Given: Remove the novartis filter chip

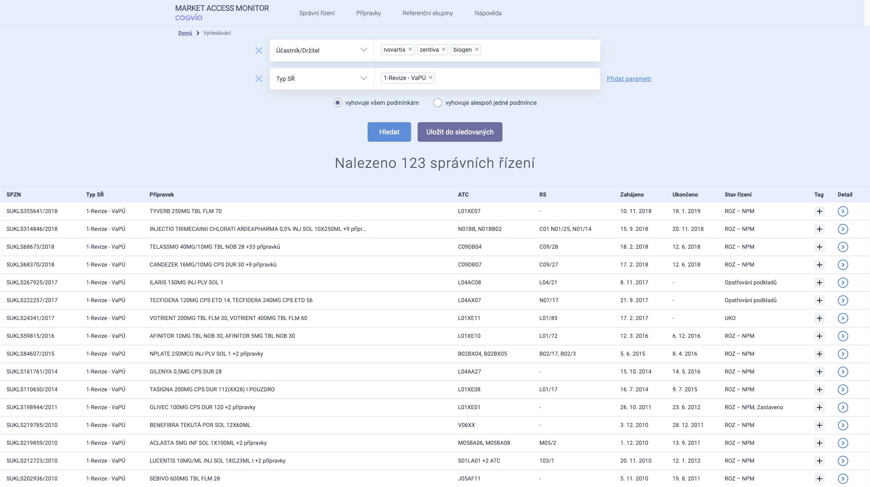Looking at the screenshot, I should [x=410, y=50].
